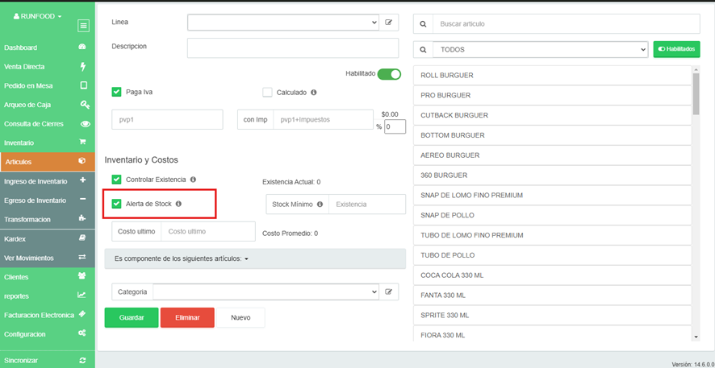Click the edit icon beside Categoria dropdown
715x368 pixels.
coord(388,292)
